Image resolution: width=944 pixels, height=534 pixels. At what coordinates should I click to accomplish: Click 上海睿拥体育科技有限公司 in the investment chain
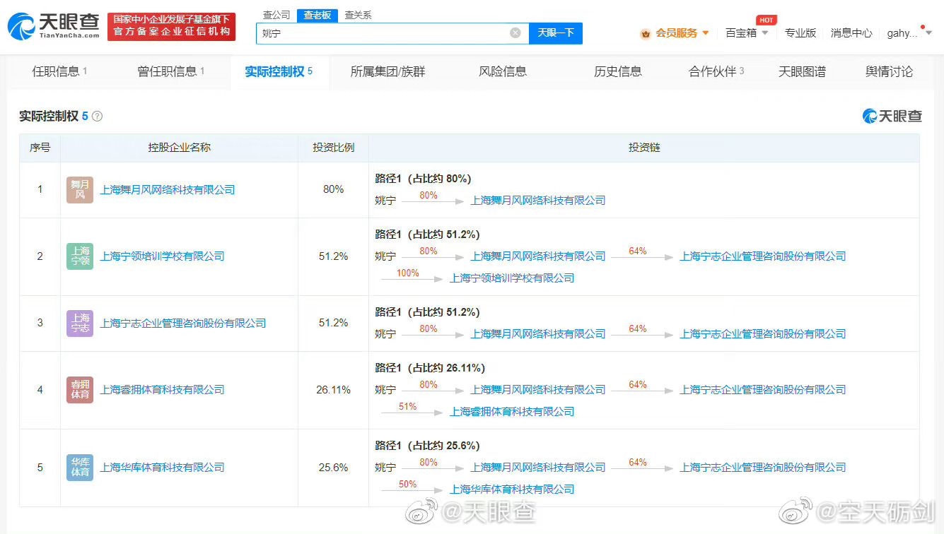pos(512,412)
